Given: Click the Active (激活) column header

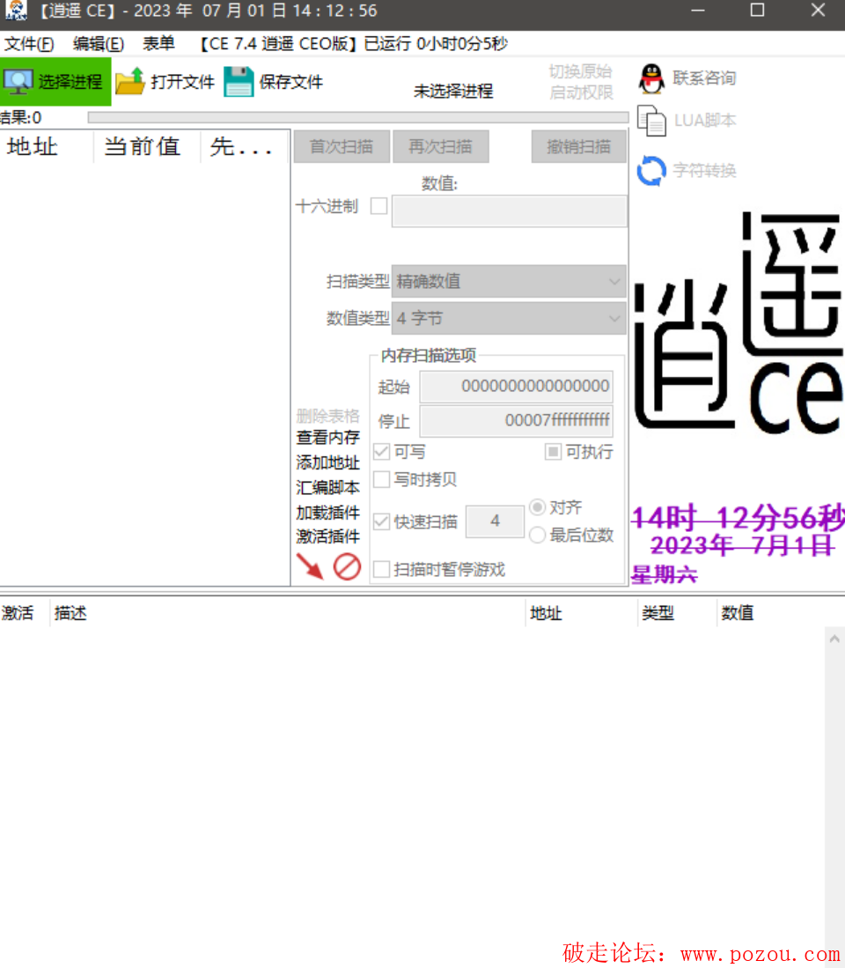Looking at the screenshot, I should (25, 613).
